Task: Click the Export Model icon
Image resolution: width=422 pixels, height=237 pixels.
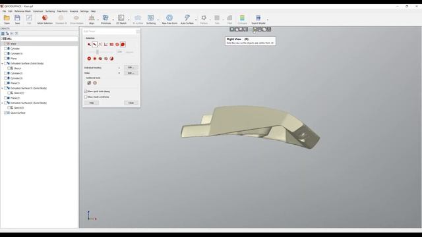Action: [258, 18]
